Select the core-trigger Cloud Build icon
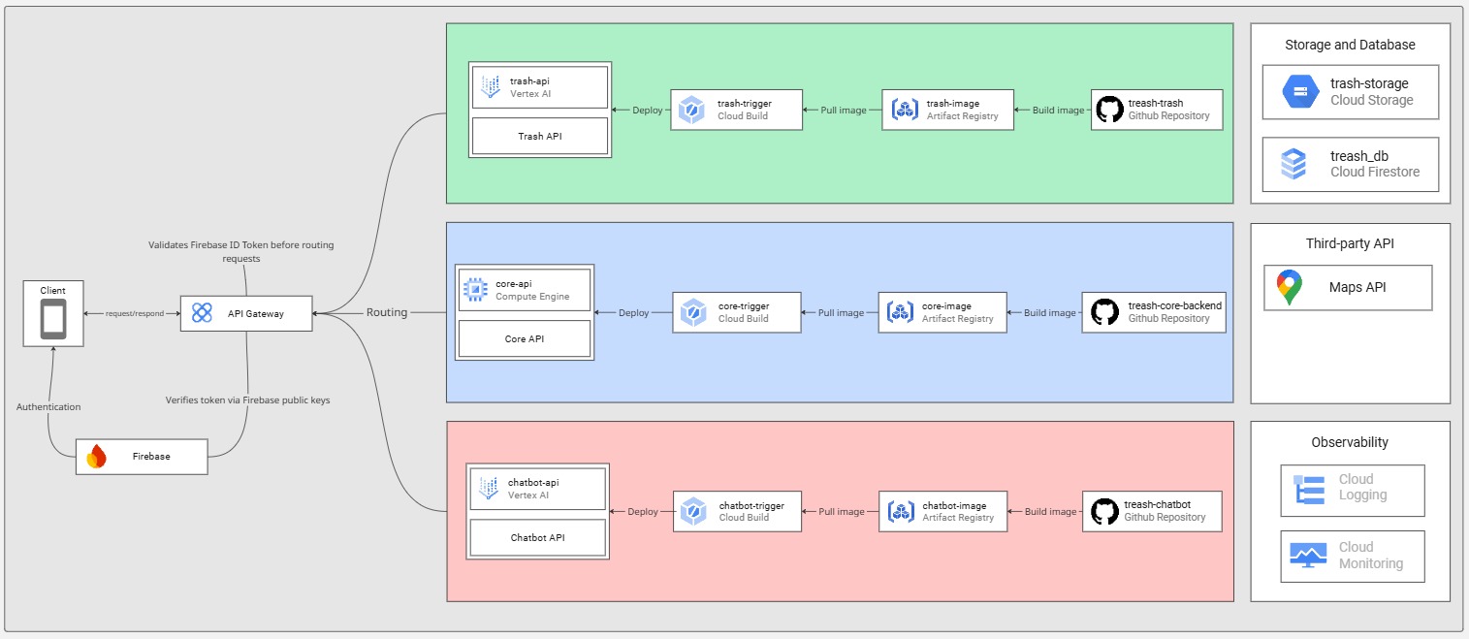The width and height of the screenshot is (1469, 639). 692,312
